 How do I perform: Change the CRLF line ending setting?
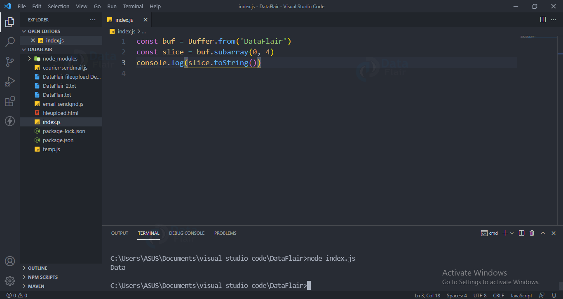498,295
